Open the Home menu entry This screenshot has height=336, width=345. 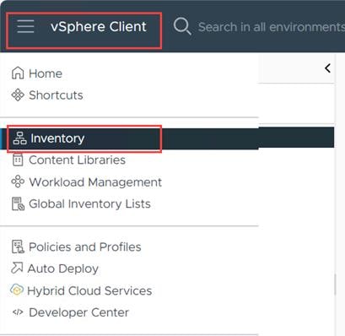pyautogui.click(x=46, y=73)
